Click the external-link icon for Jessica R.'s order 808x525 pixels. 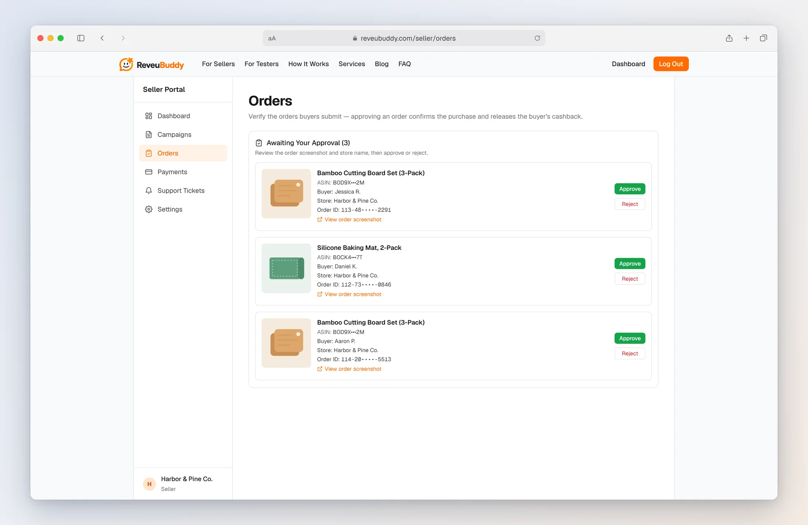[320, 219]
